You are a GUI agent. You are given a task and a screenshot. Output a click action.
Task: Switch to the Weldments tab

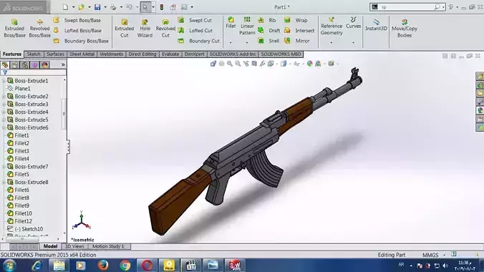click(112, 54)
